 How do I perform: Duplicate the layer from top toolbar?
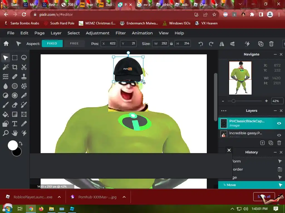pos(261,44)
